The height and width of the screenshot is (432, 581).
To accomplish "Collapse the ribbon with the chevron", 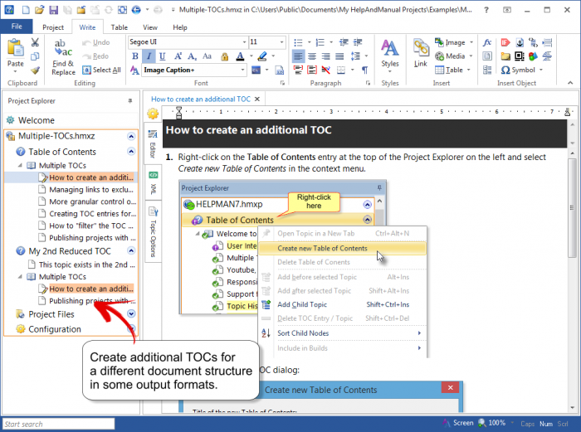I will point(570,83).
